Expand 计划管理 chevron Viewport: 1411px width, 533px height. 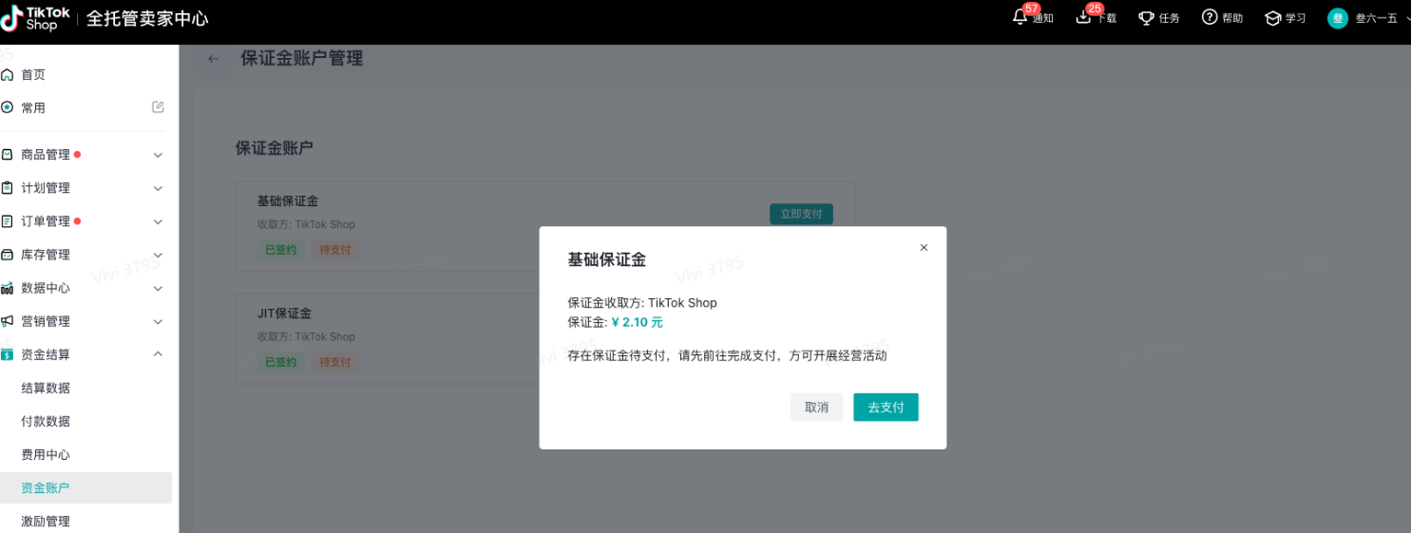[x=159, y=188]
